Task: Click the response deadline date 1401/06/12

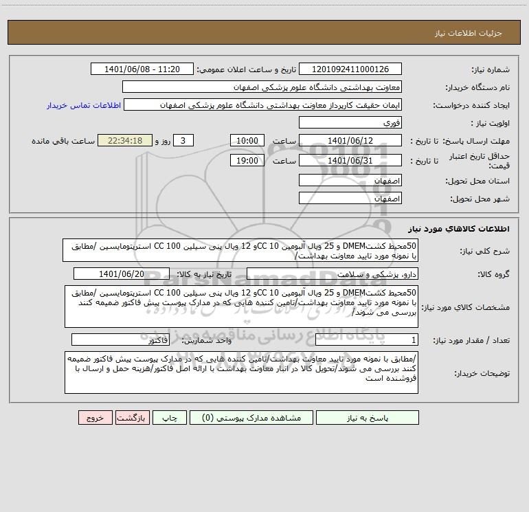Action: coord(350,141)
